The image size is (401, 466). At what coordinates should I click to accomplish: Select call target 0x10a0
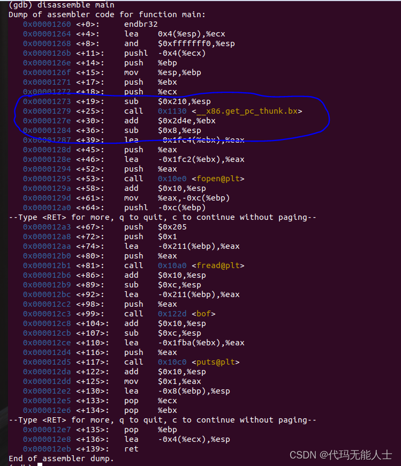tap(172, 265)
